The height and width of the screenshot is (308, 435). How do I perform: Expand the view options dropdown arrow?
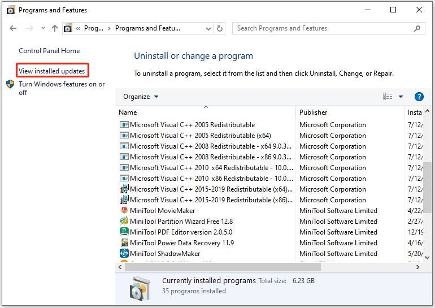coord(401,97)
